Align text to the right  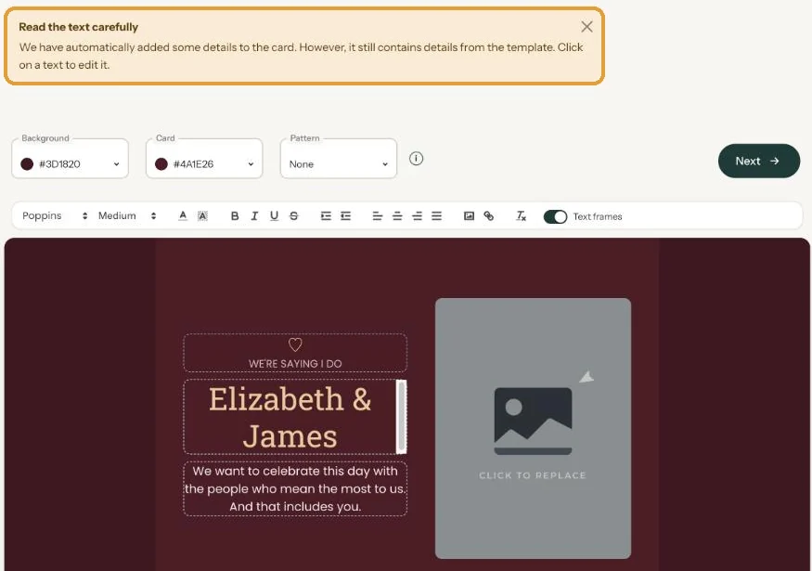coord(417,216)
